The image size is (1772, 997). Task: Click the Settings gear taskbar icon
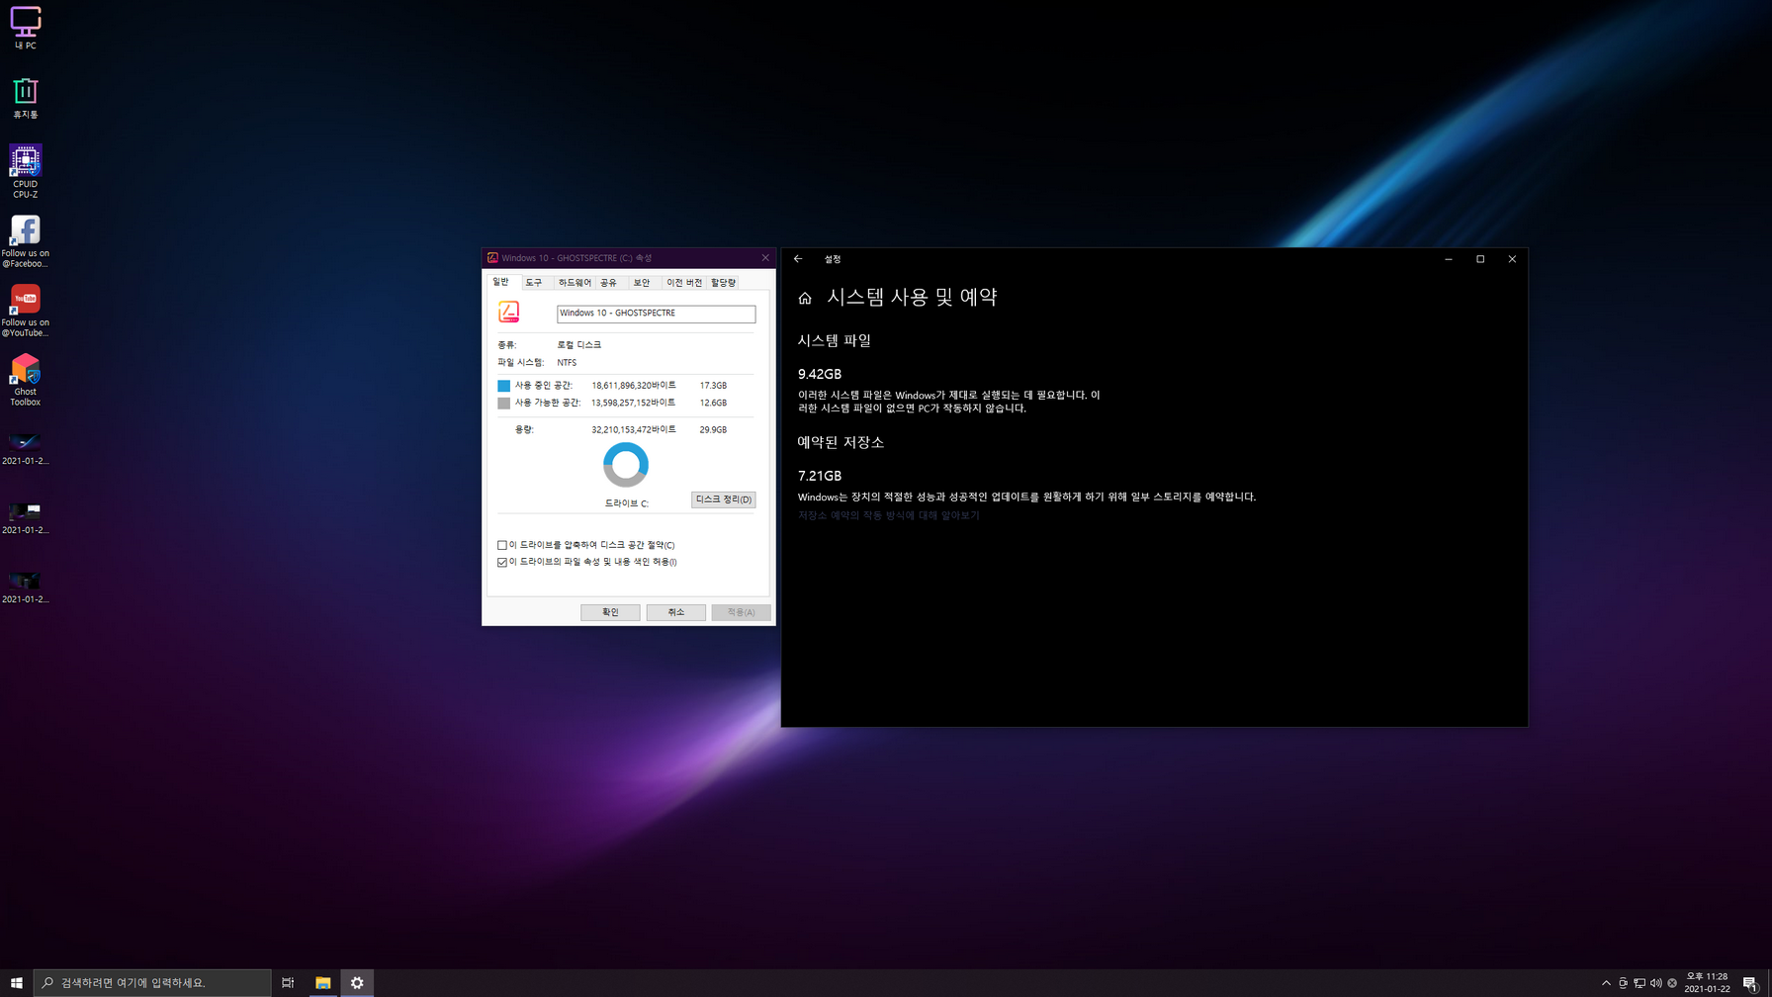click(357, 982)
